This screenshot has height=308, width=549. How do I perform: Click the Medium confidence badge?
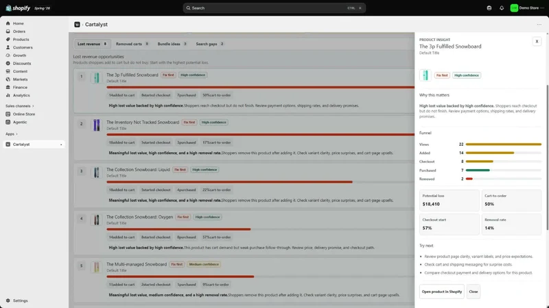(x=204, y=264)
